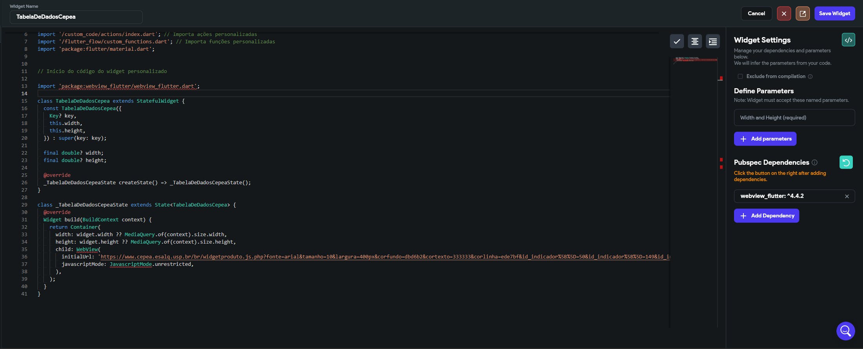Click Add parameters button
This screenshot has width=863, height=349.
(765, 139)
